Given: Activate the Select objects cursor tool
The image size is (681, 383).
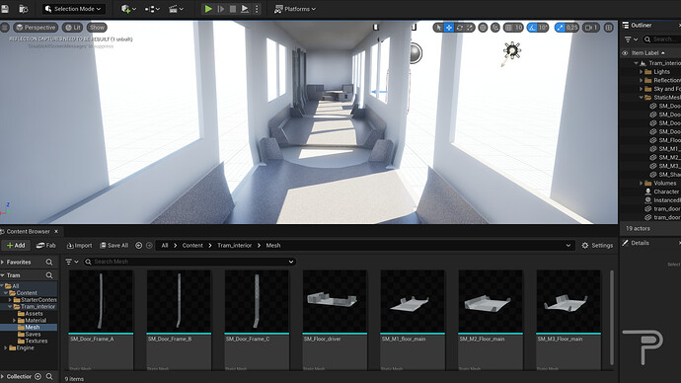Looking at the screenshot, I should coord(438,28).
